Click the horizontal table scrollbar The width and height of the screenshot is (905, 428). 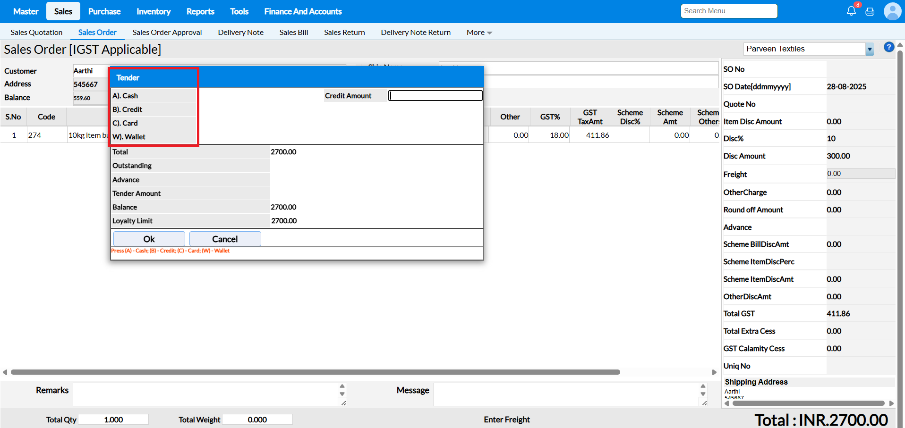click(315, 372)
